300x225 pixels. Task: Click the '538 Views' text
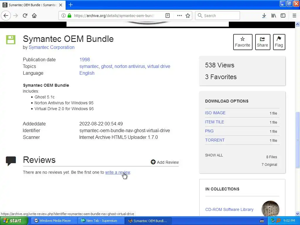click(x=220, y=65)
